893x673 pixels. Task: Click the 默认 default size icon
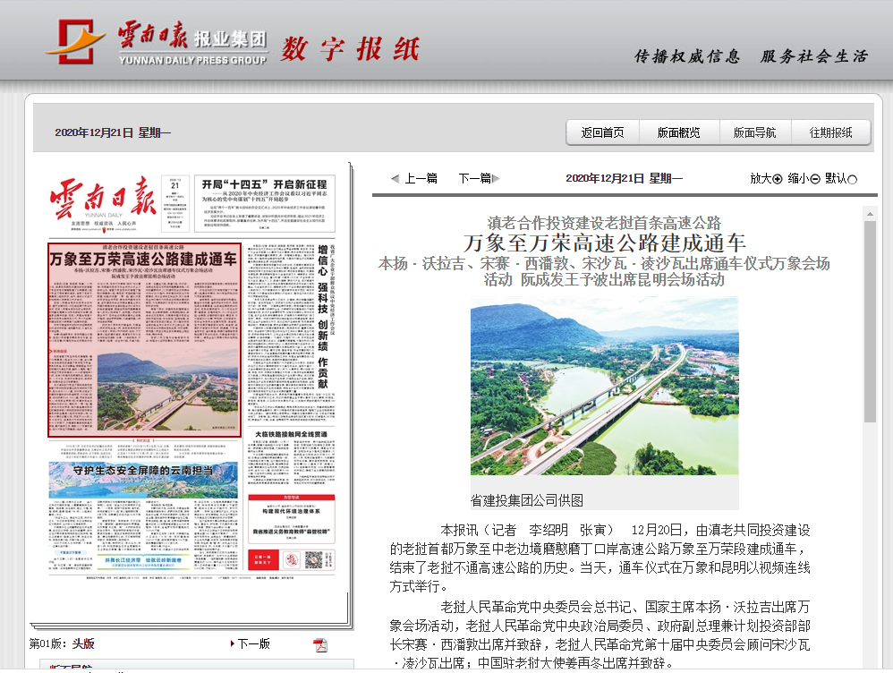pyautogui.click(x=852, y=179)
